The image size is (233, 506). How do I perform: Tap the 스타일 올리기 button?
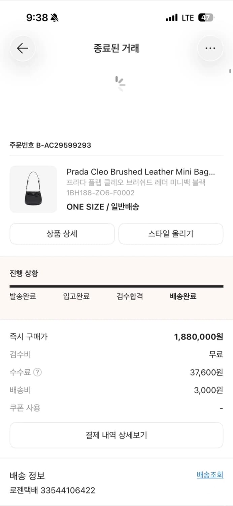(171, 234)
